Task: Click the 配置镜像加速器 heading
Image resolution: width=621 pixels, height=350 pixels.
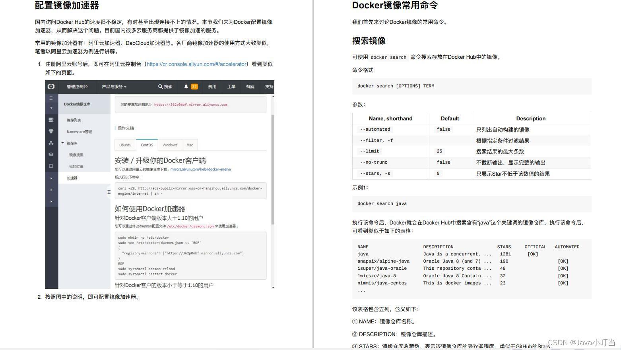Action: click(67, 6)
